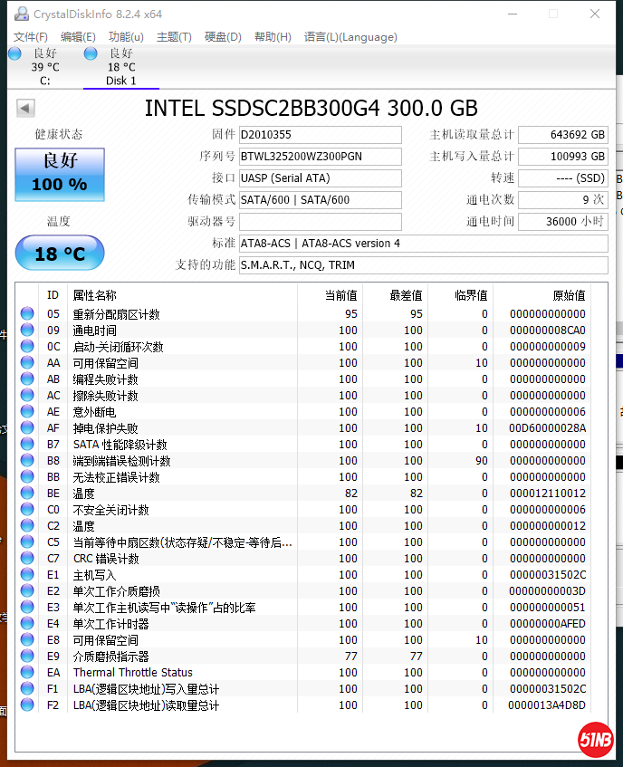Select the C: drive status icon
This screenshot has height=767, width=623.
coord(14,54)
